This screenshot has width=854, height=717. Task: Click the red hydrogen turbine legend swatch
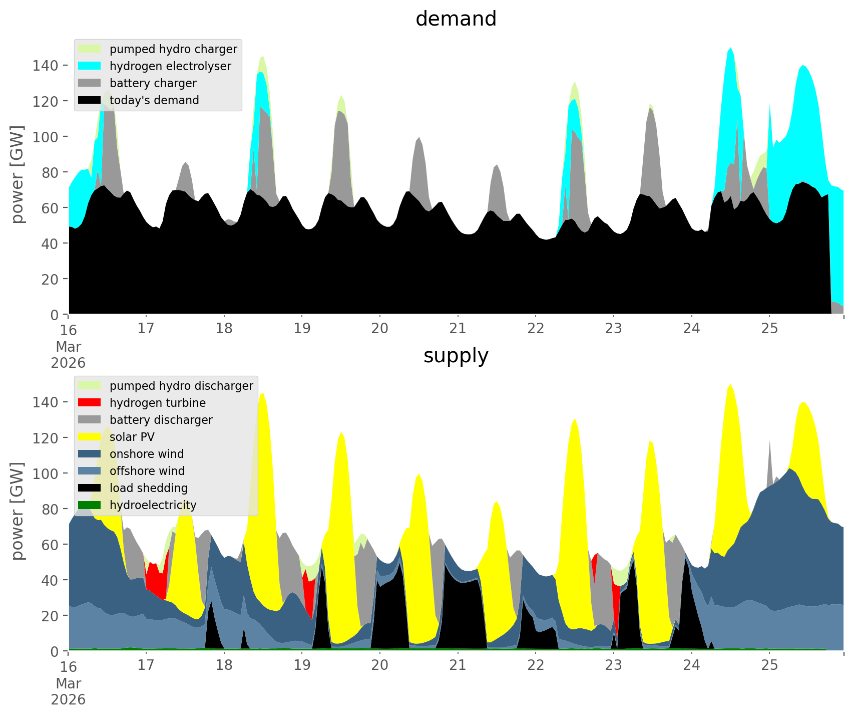(x=90, y=403)
